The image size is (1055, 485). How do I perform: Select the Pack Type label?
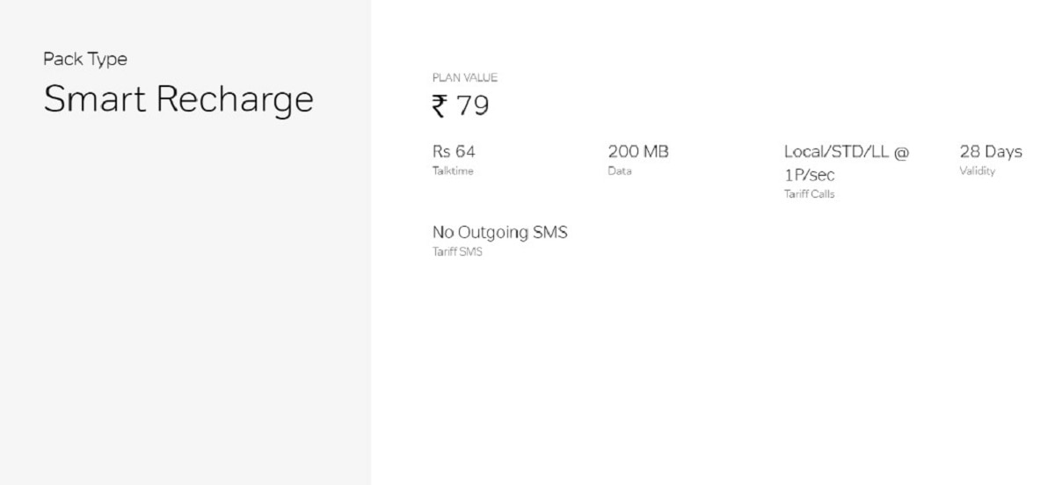pos(85,60)
